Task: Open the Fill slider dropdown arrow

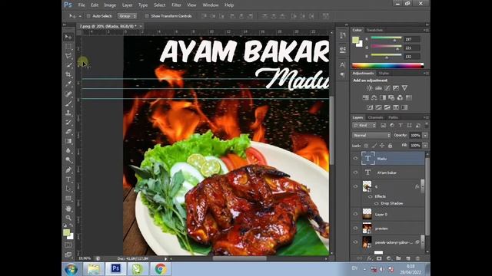Action: click(x=425, y=146)
